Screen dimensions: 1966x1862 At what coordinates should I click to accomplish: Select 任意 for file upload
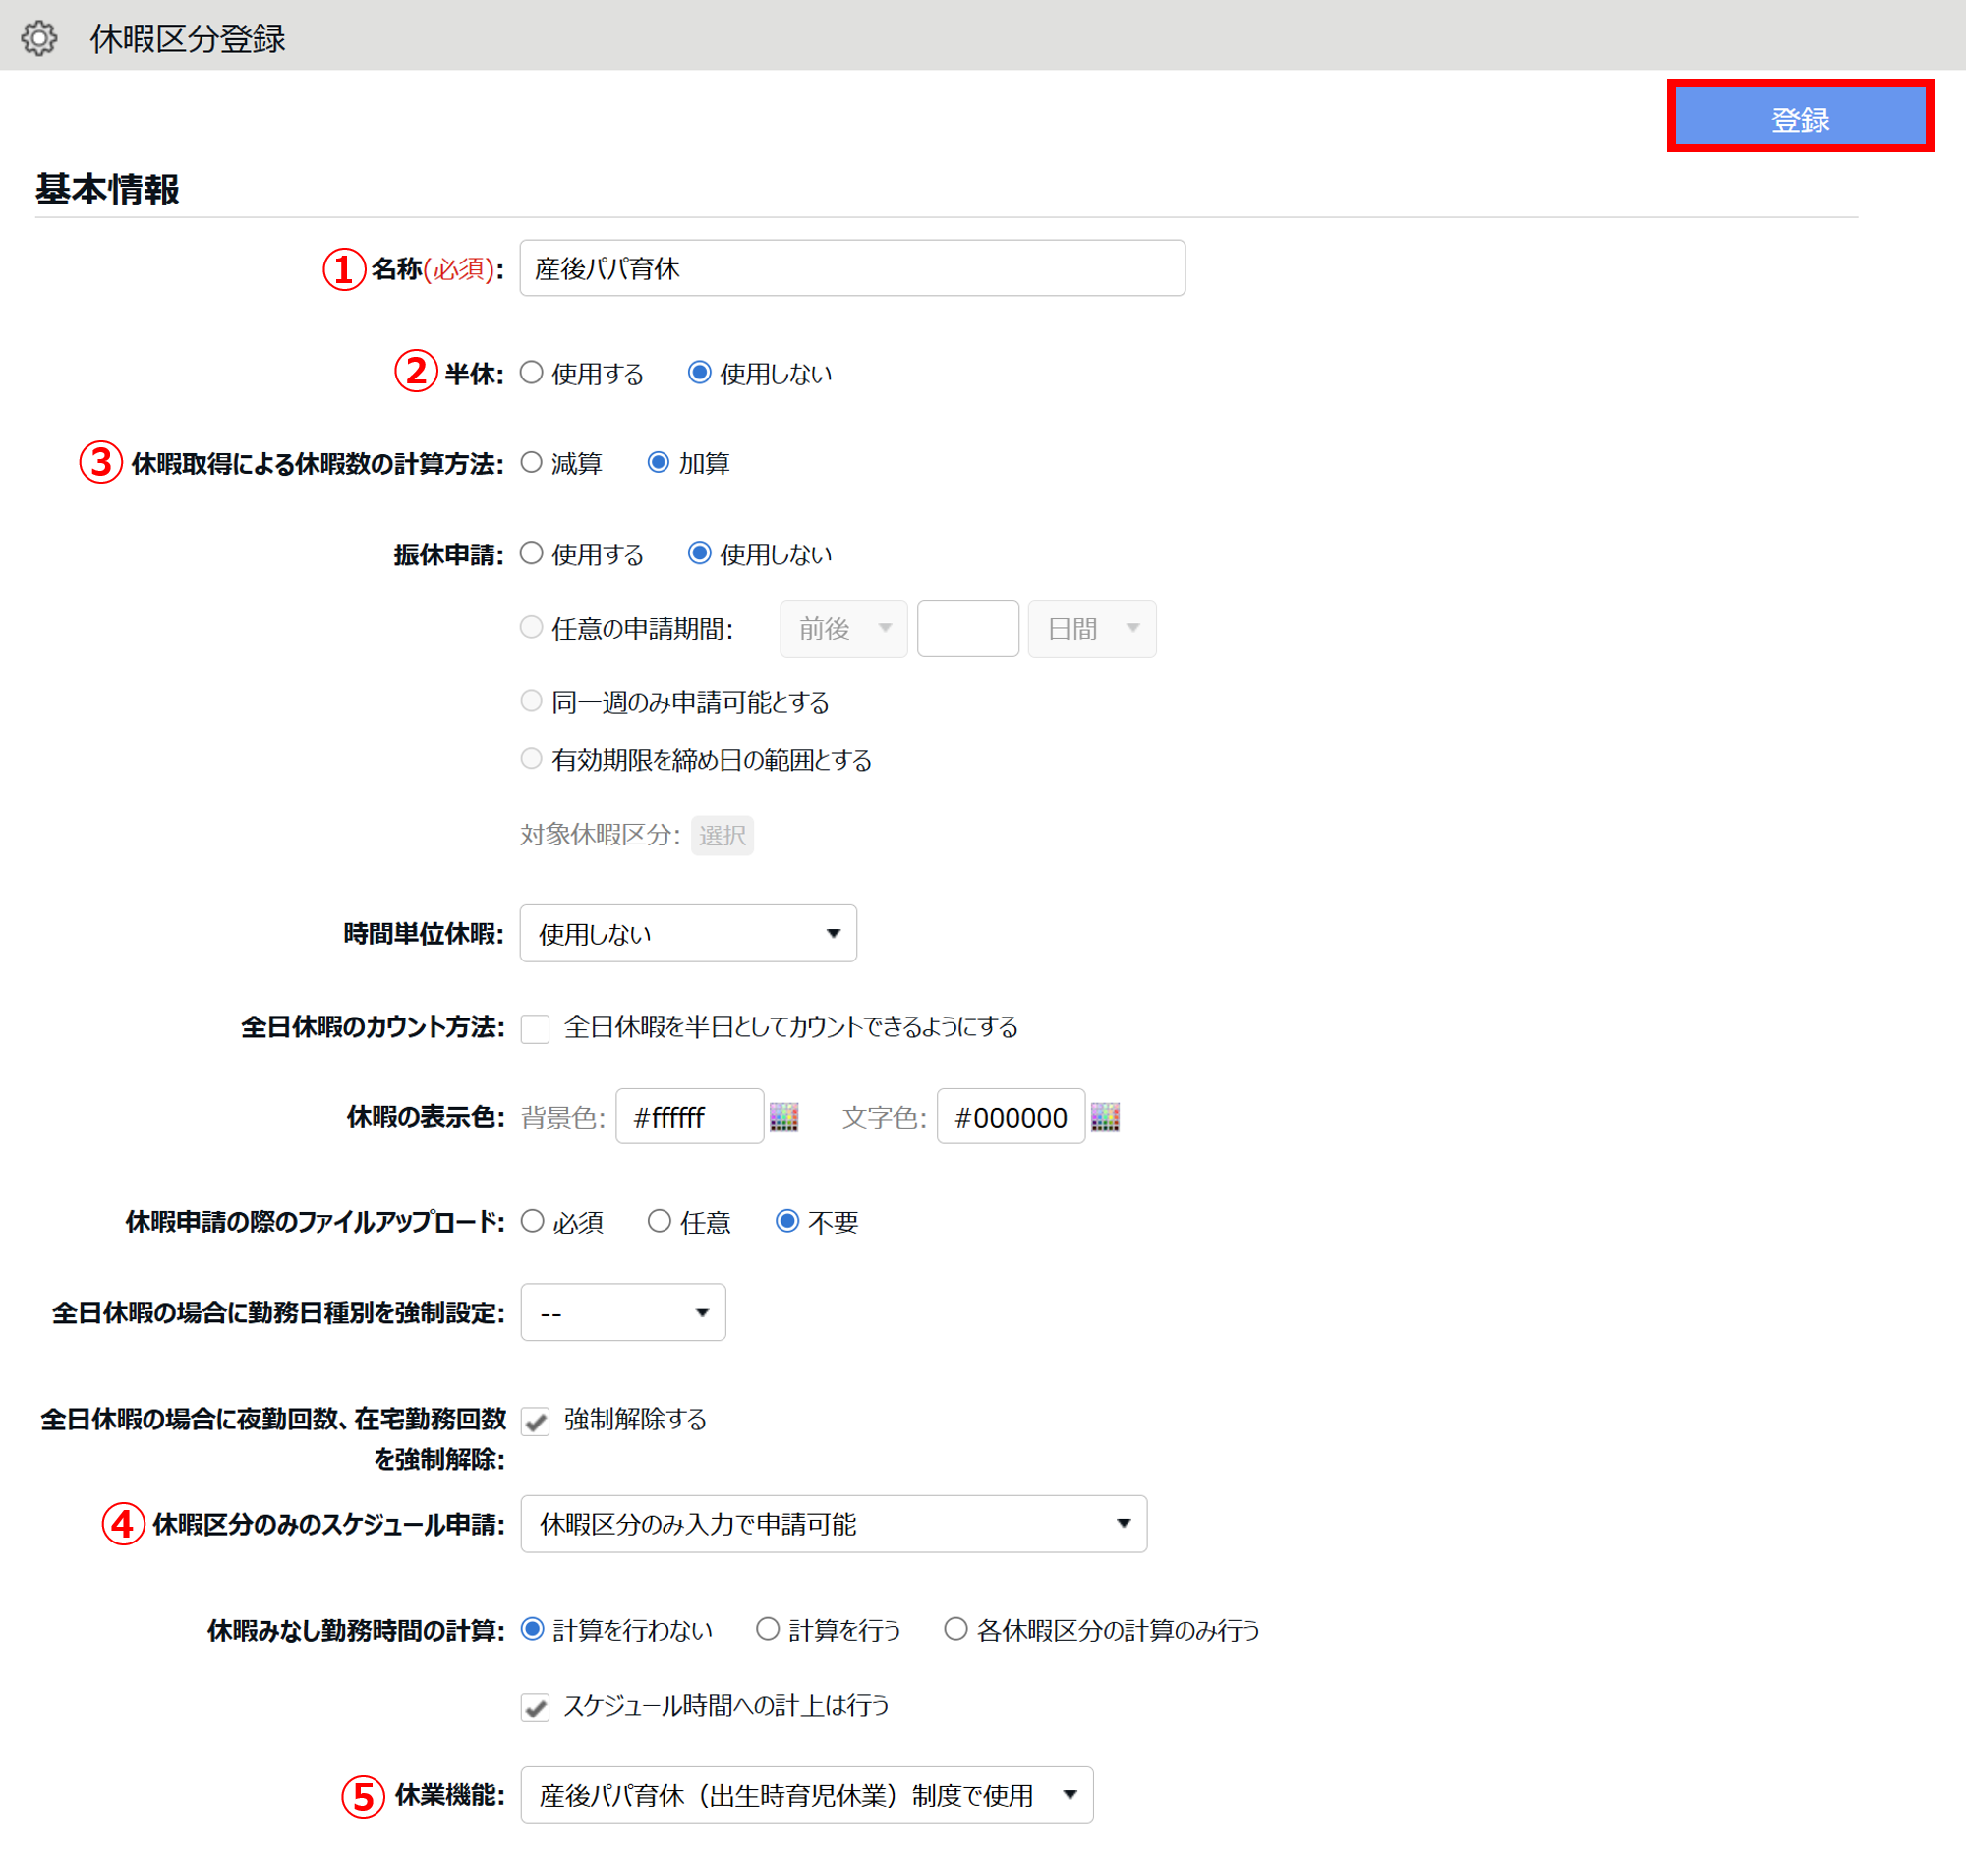click(x=659, y=1221)
